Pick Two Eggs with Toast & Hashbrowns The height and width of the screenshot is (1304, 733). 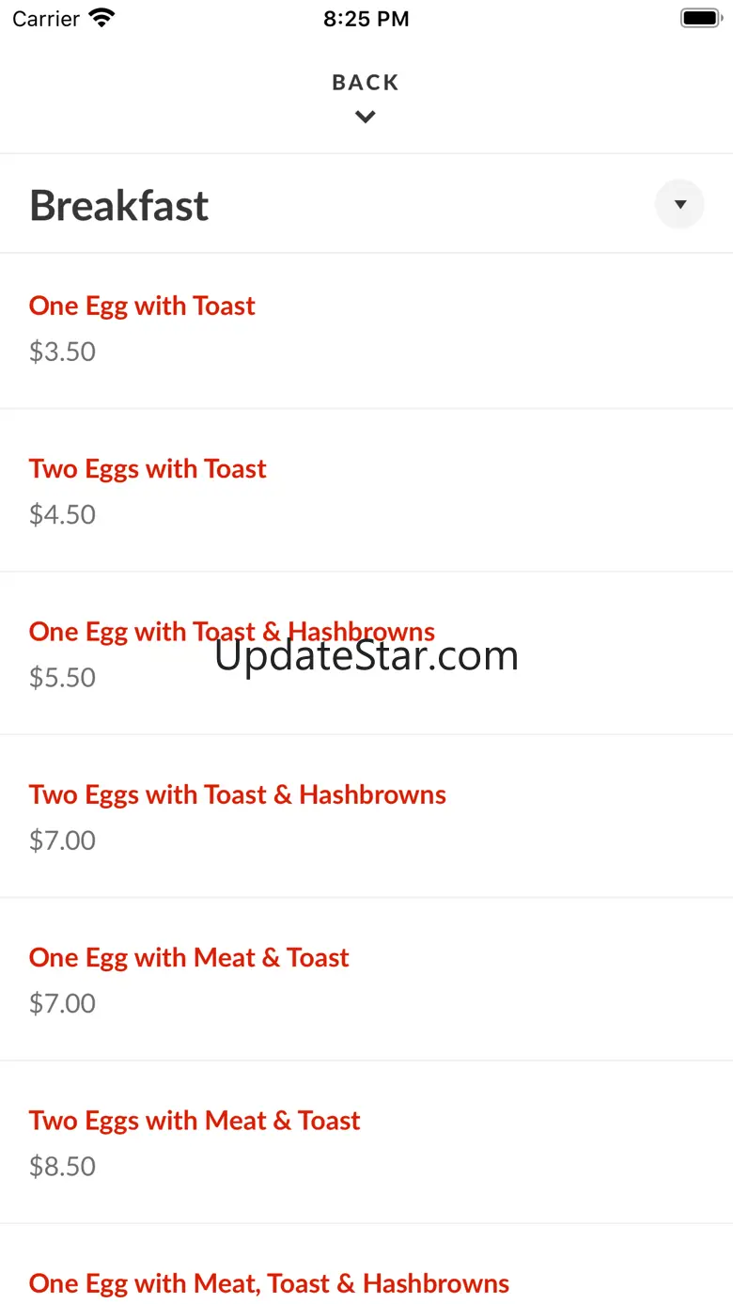[237, 794]
